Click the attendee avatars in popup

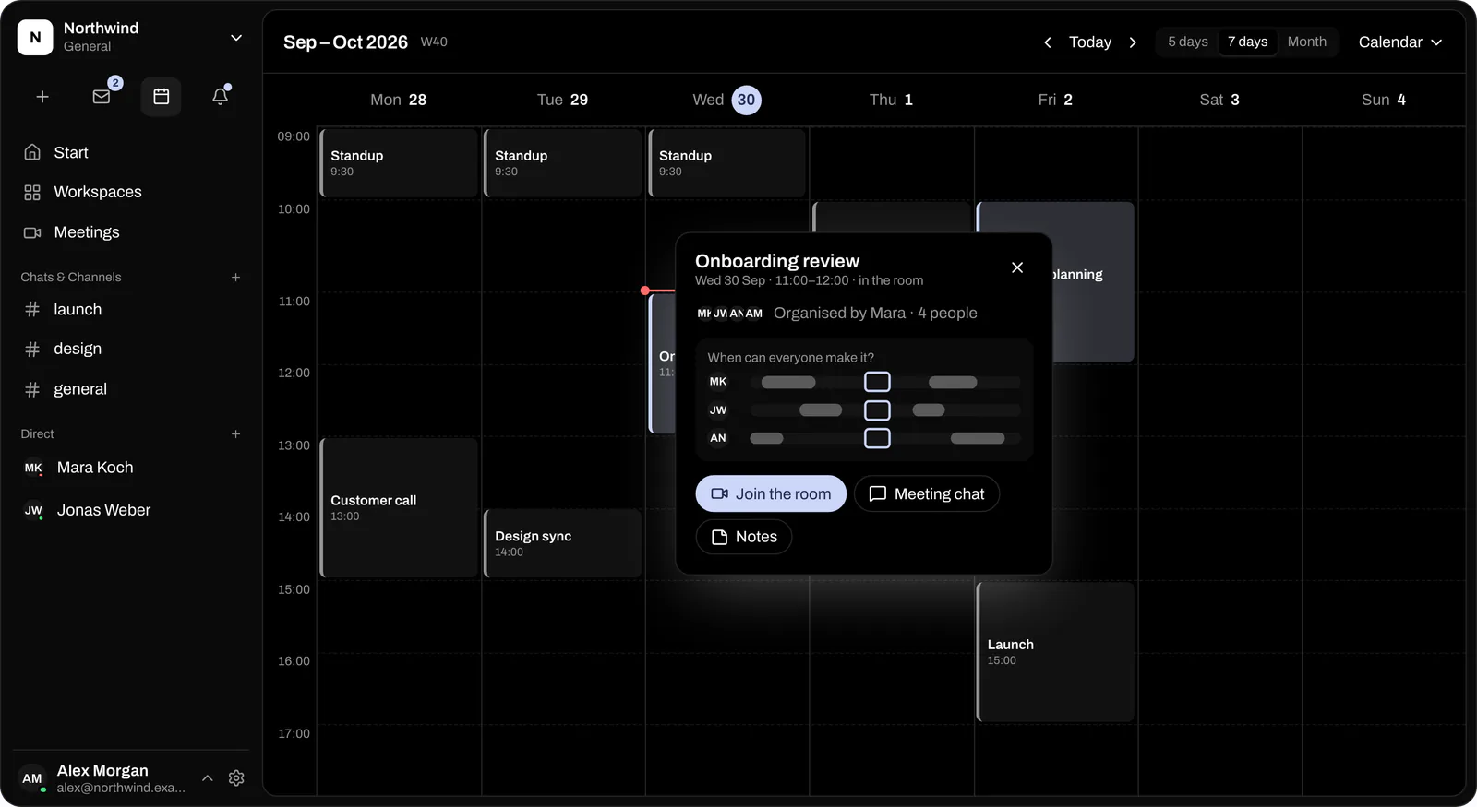(x=729, y=314)
